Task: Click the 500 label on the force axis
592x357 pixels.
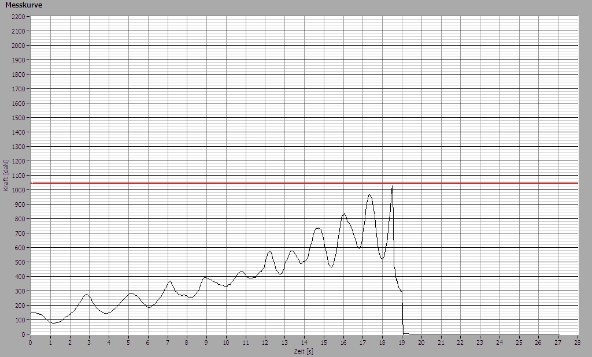Action: pyautogui.click(x=20, y=262)
